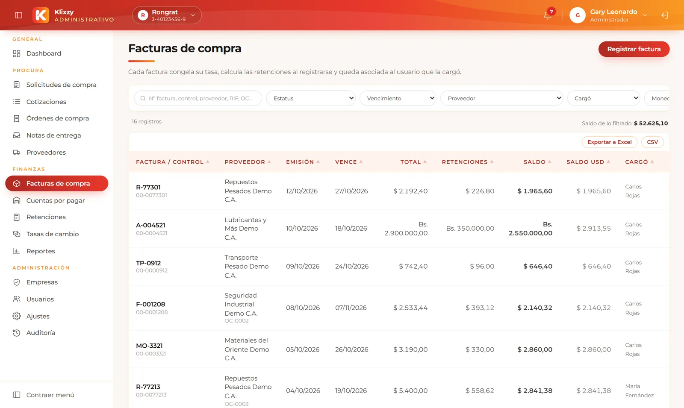
Task: Click the Cuentas por pagar icon
Action: (x=17, y=200)
